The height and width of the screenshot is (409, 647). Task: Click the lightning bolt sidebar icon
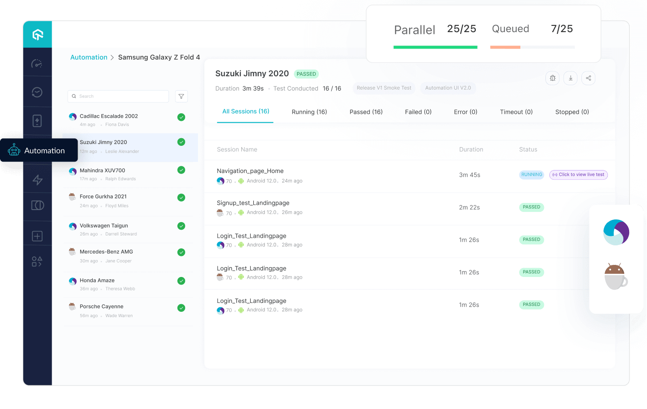tap(37, 180)
